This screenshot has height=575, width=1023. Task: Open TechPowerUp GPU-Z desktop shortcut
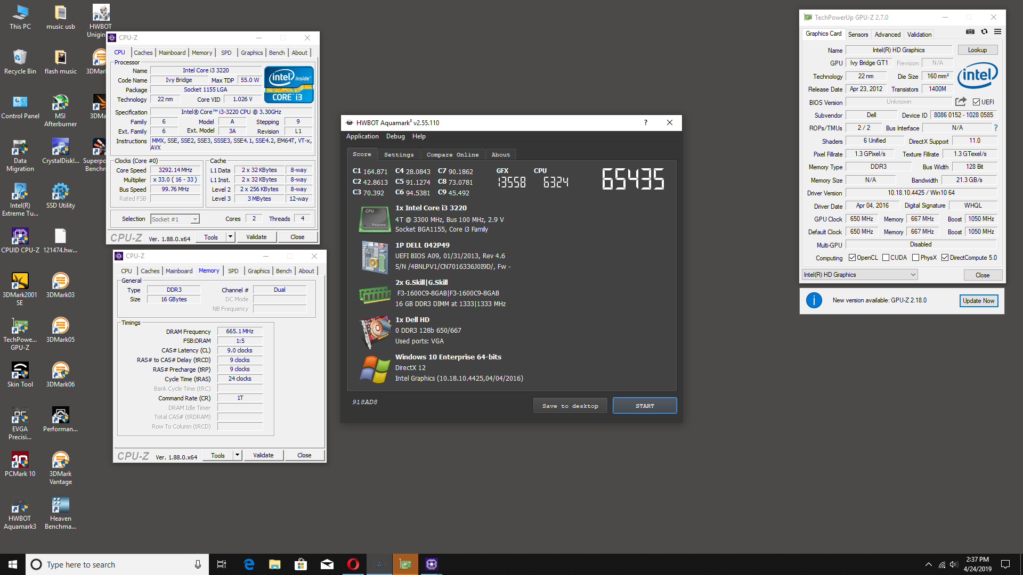(20, 334)
